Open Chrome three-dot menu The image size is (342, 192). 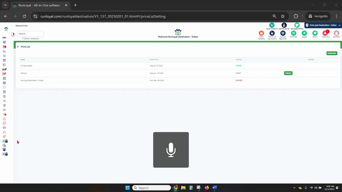pyautogui.click(x=336, y=16)
